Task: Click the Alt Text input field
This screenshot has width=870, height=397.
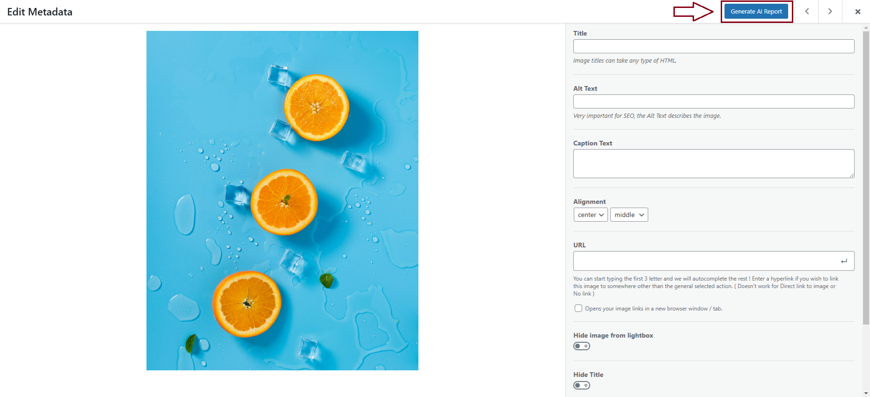Action: tap(713, 101)
